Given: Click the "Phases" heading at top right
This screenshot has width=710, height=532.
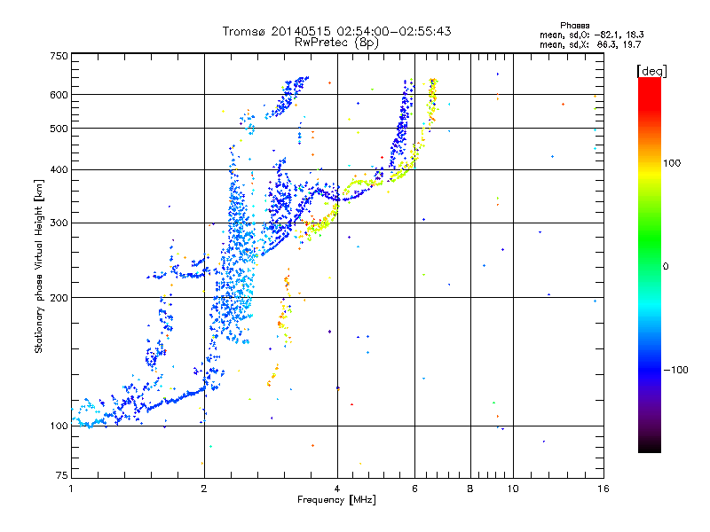Looking at the screenshot, I should [x=574, y=26].
